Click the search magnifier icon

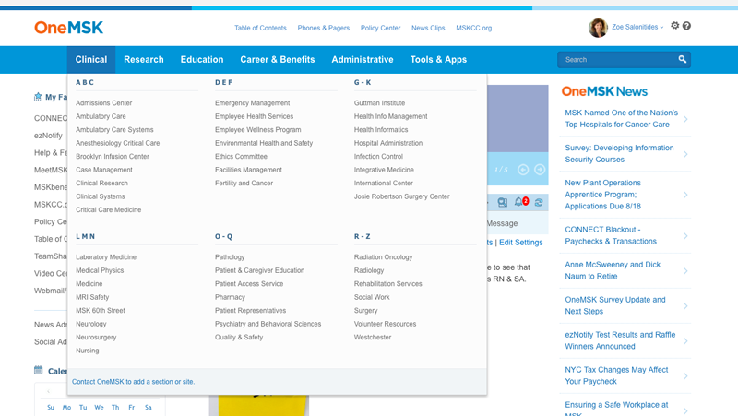pos(682,59)
